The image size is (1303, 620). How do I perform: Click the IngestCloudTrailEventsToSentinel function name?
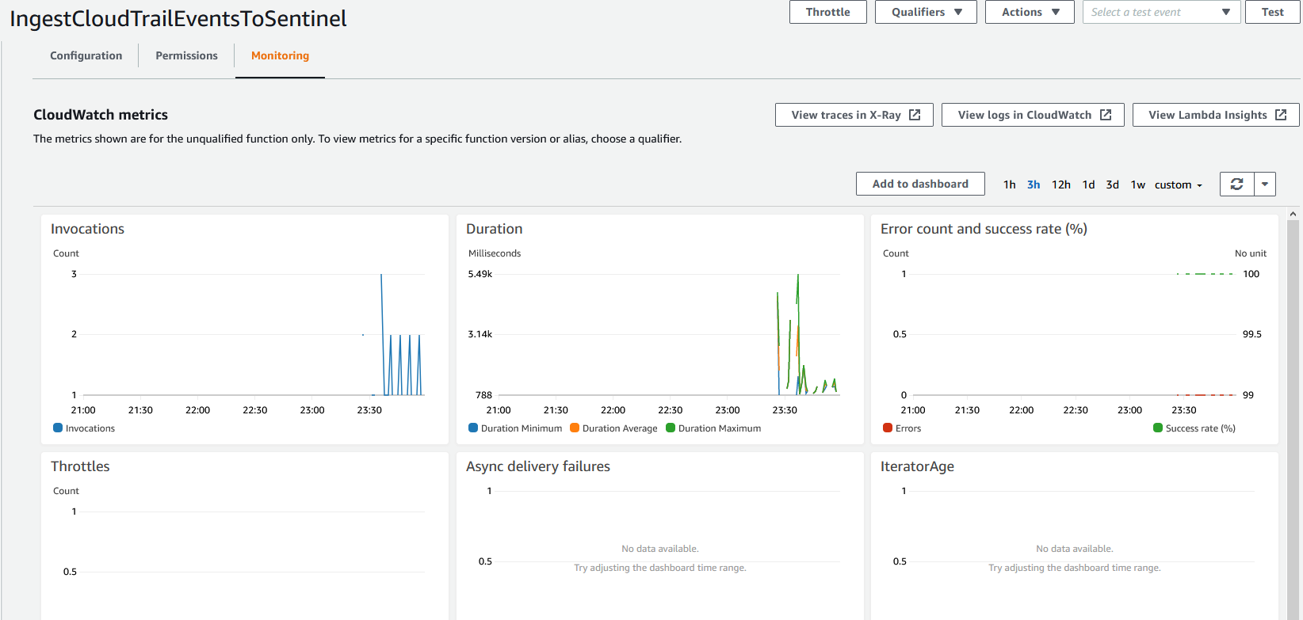(x=178, y=18)
